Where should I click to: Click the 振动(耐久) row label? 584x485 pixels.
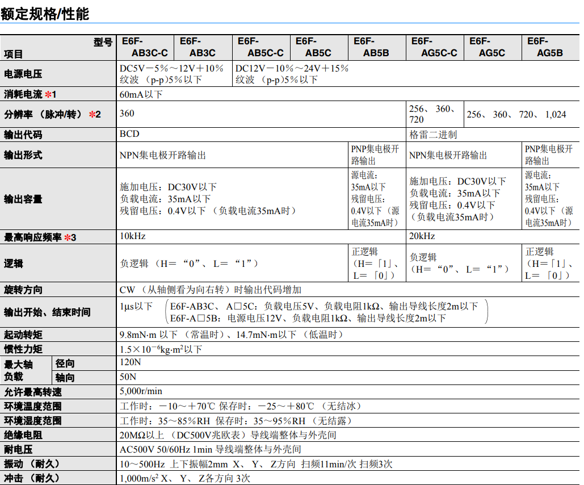[x=32, y=464]
